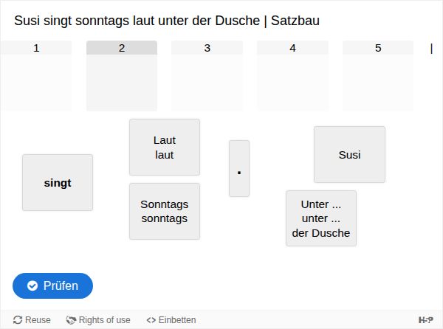Click drop zone number 1

click(36, 76)
